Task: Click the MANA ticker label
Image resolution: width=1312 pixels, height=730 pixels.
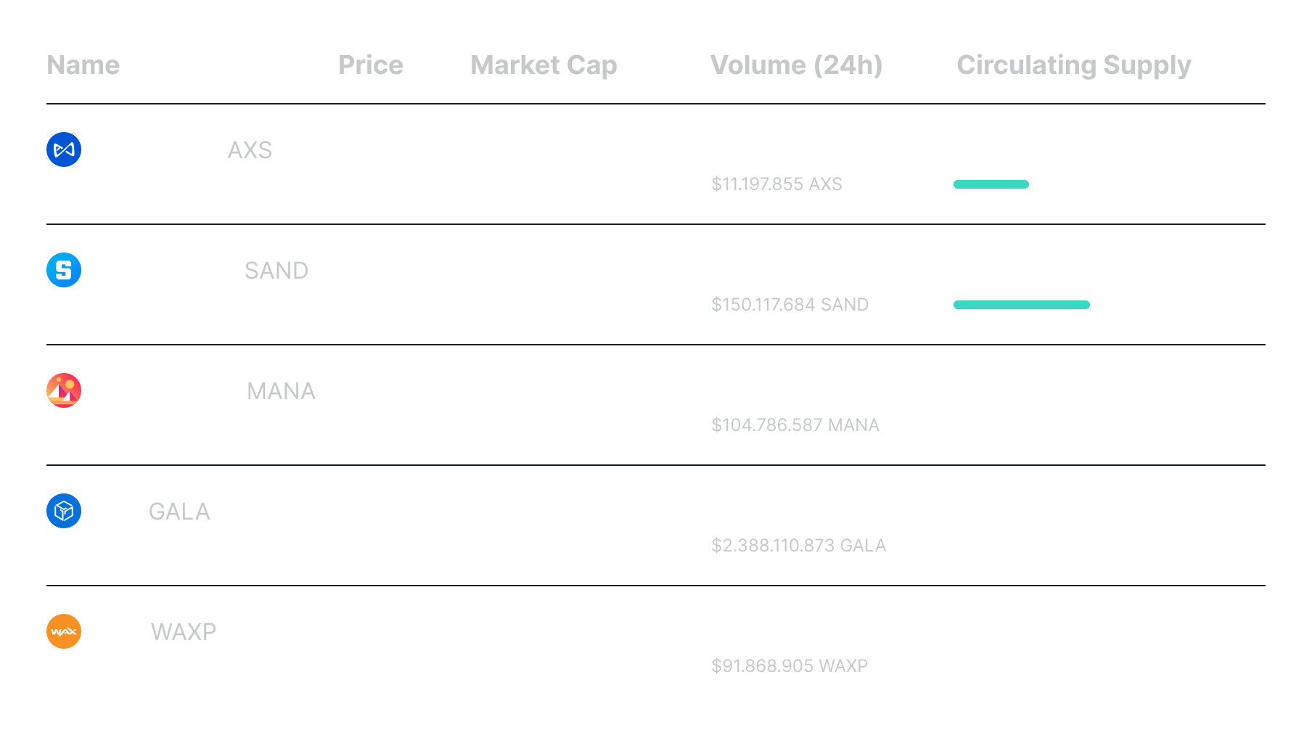Action: [x=281, y=391]
